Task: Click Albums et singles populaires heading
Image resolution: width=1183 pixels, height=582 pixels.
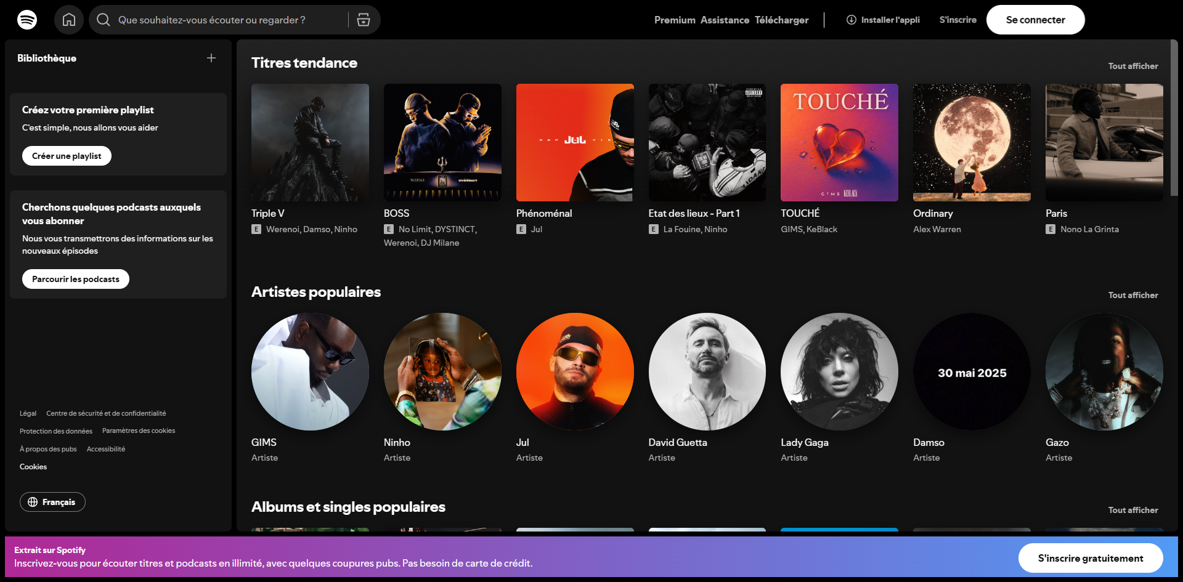Action: (x=348, y=507)
